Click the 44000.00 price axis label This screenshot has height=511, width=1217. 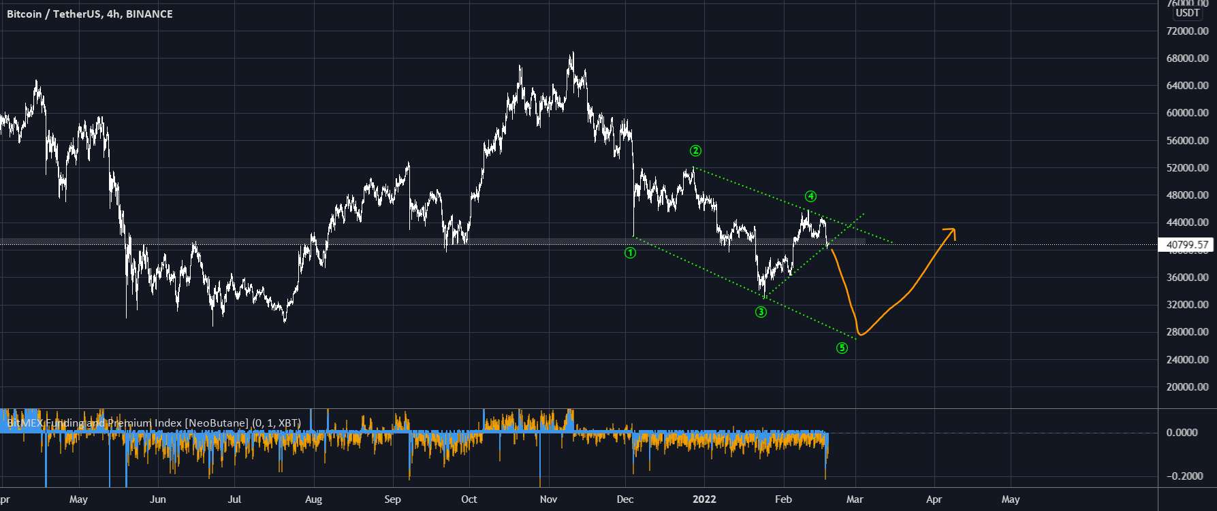pyautogui.click(x=1188, y=222)
